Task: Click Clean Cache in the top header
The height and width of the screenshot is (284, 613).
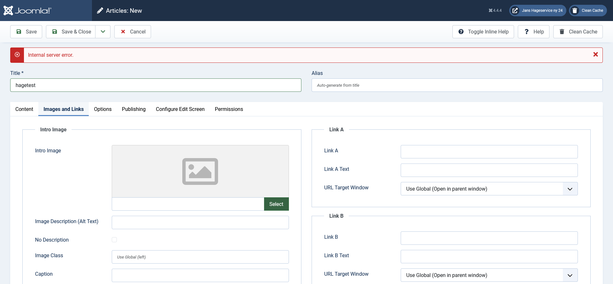Action: point(588,11)
